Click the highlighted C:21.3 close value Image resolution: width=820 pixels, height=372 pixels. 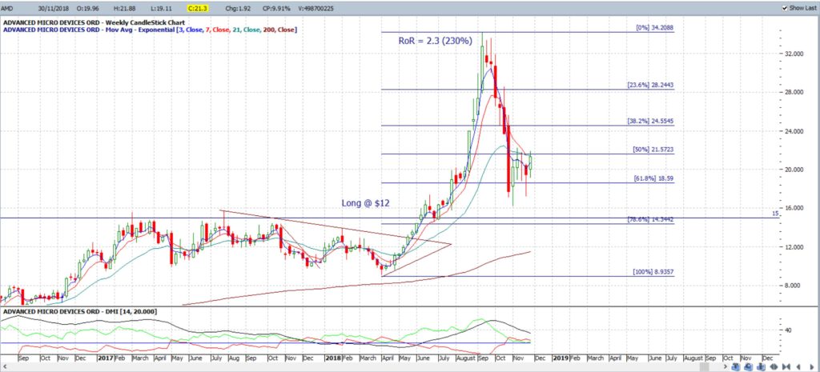(199, 8)
